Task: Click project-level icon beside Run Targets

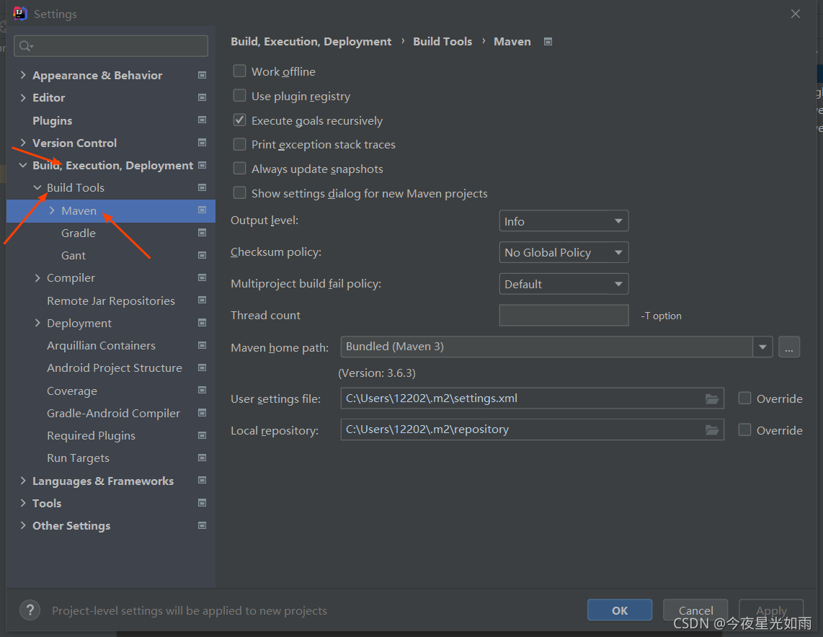Action: click(202, 458)
